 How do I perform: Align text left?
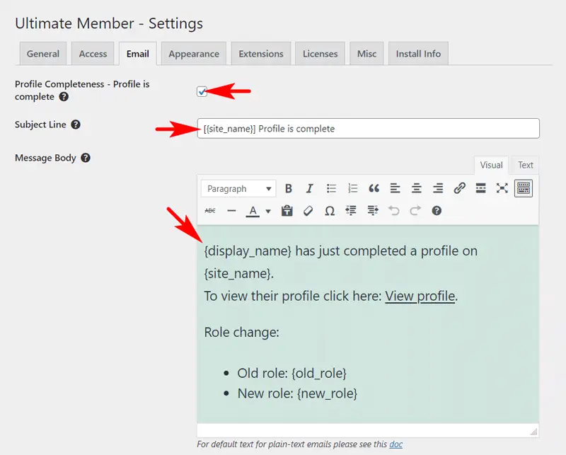point(395,188)
